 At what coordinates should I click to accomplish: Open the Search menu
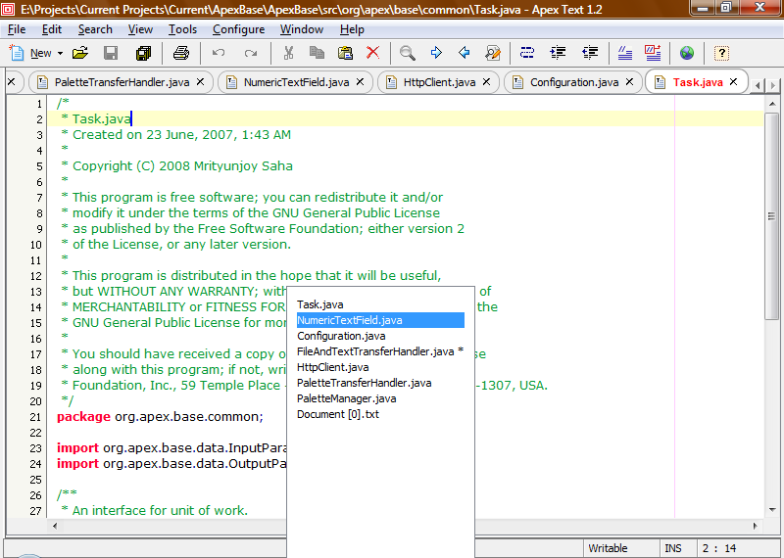(95, 29)
